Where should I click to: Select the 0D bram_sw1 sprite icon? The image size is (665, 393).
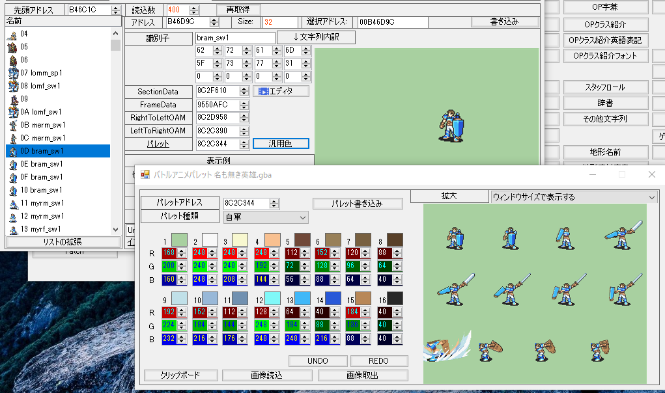pos(13,151)
